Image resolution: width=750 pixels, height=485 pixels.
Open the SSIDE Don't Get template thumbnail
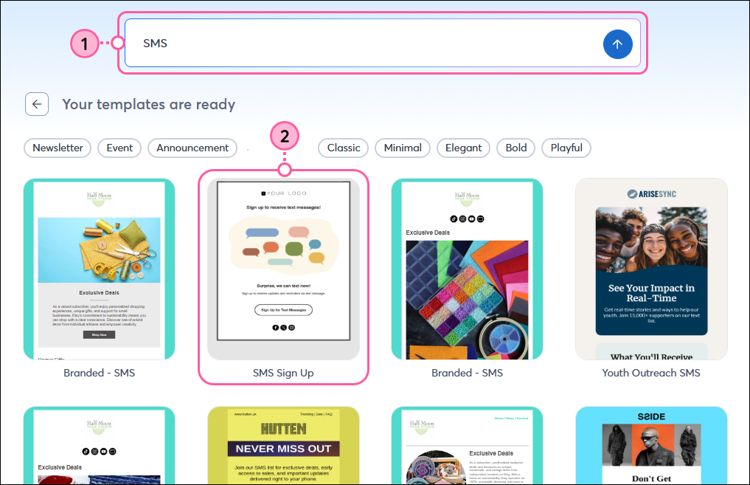click(x=651, y=445)
